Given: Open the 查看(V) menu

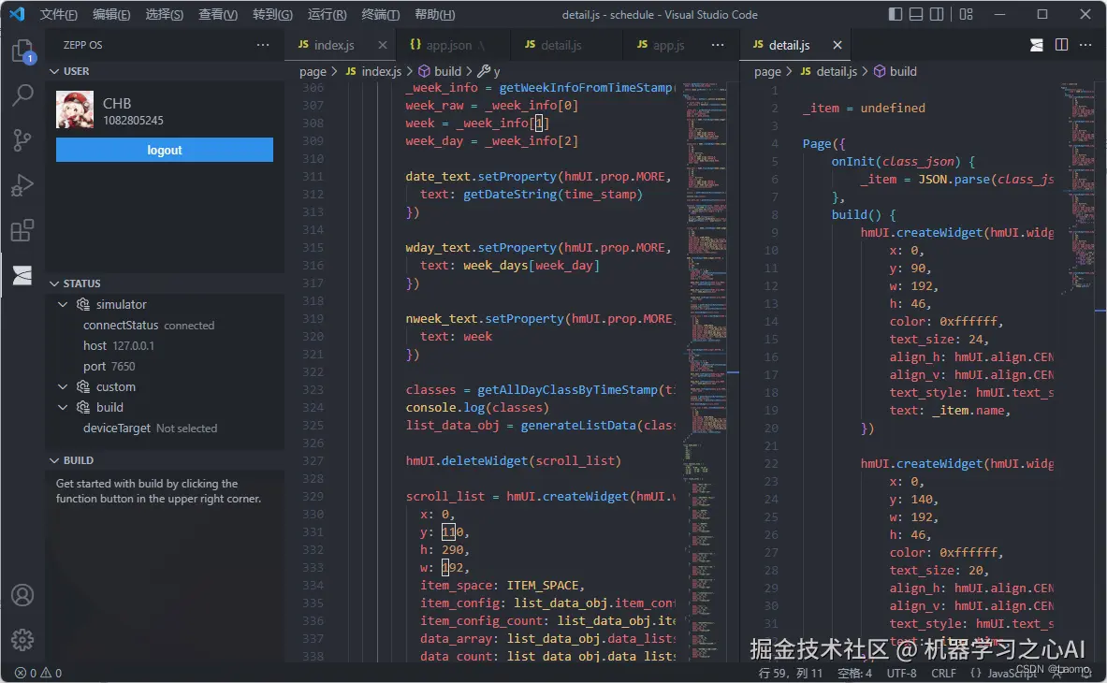Looking at the screenshot, I should tap(217, 14).
